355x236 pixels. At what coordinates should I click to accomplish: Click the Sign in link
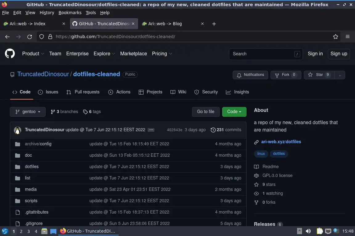[x=315, y=54]
